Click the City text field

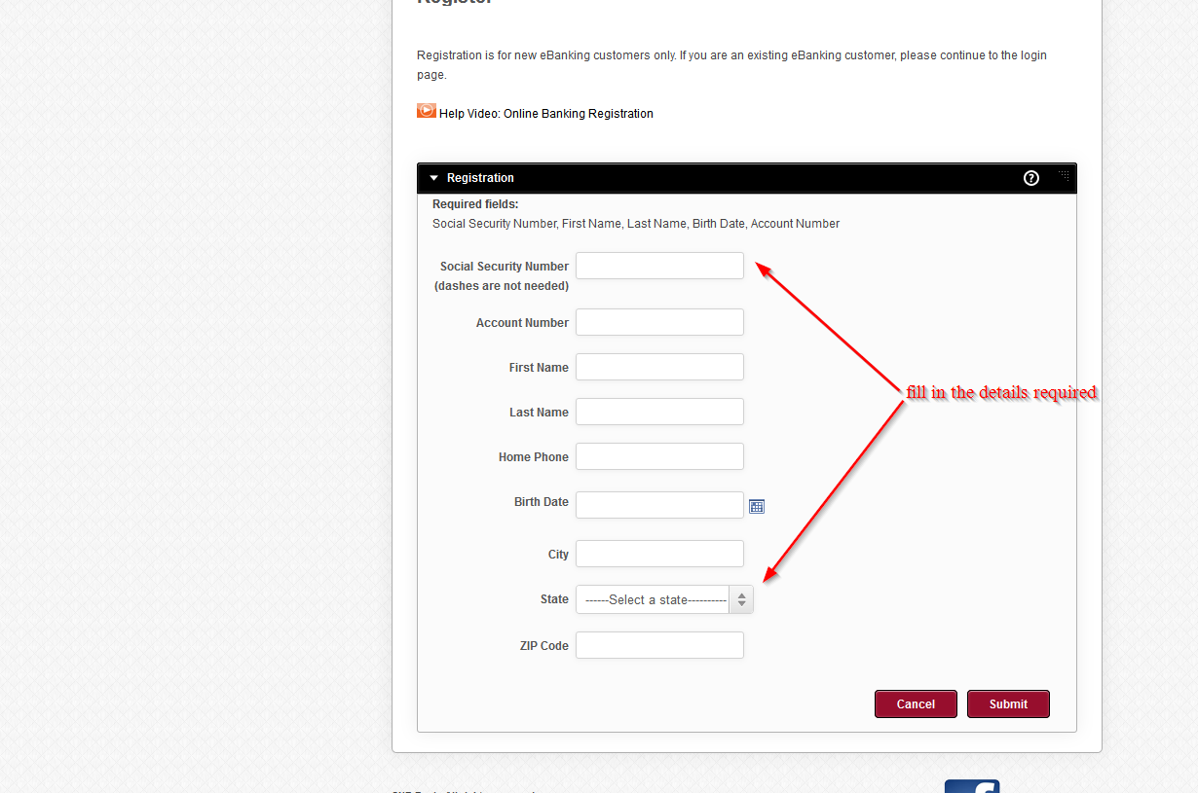[x=659, y=554]
